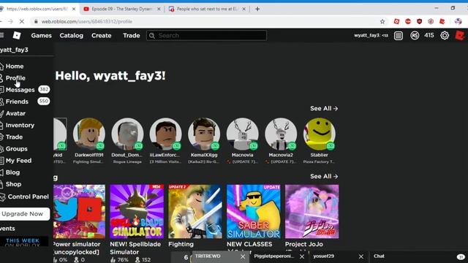The height and width of the screenshot is (263, 468).
Task: Open Games in top navigation
Action: tap(41, 36)
